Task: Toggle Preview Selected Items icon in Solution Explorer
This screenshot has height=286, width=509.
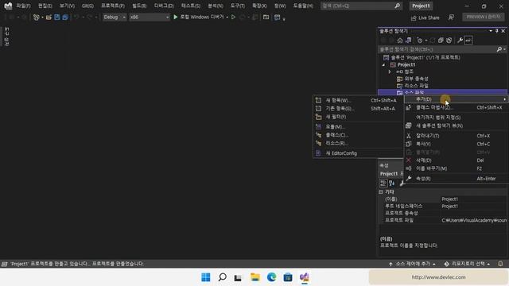Action: coord(468,41)
